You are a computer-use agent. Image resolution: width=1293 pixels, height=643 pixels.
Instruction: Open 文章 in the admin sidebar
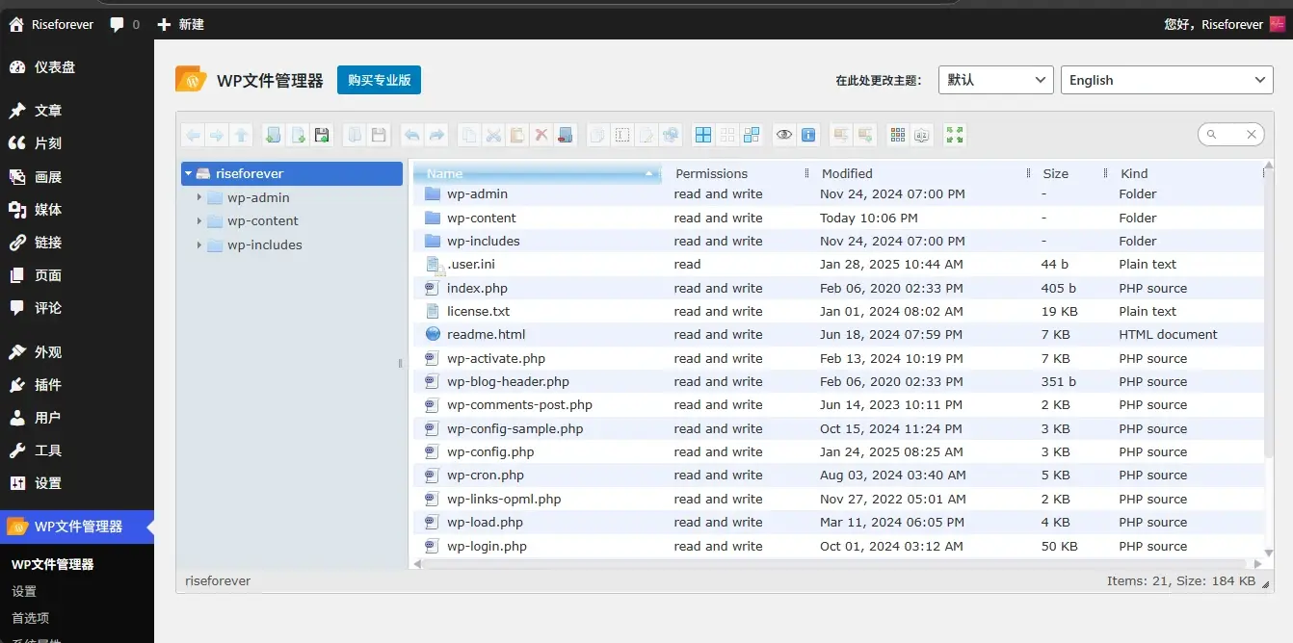tap(77, 111)
